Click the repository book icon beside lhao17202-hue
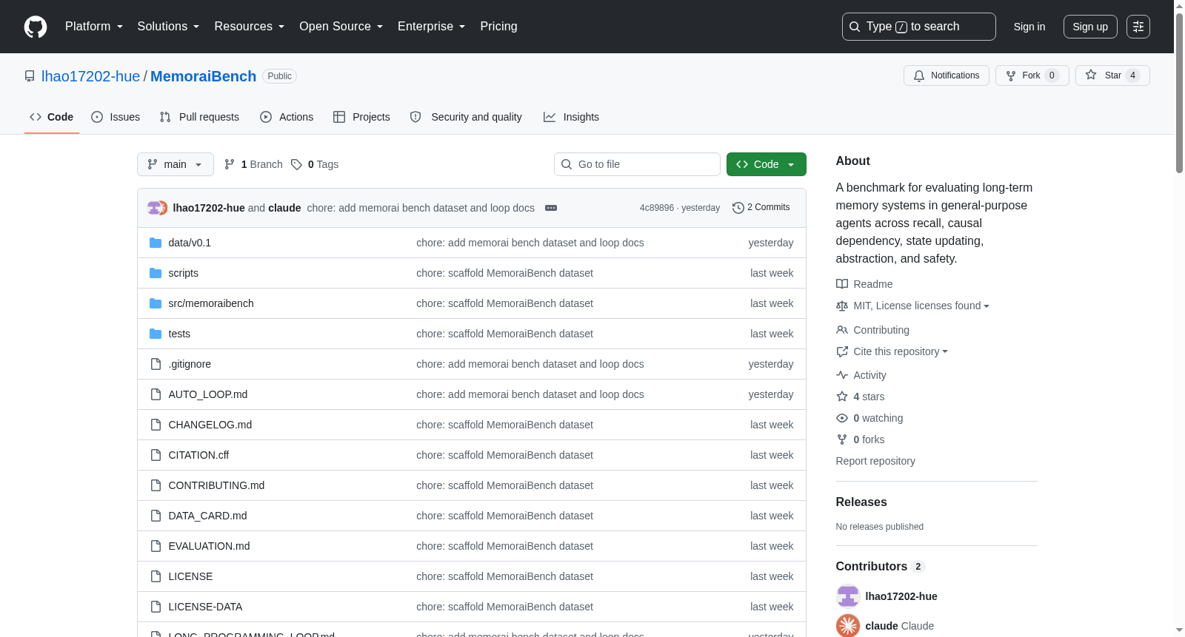Viewport: 1185px width, 637px height. (x=30, y=76)
